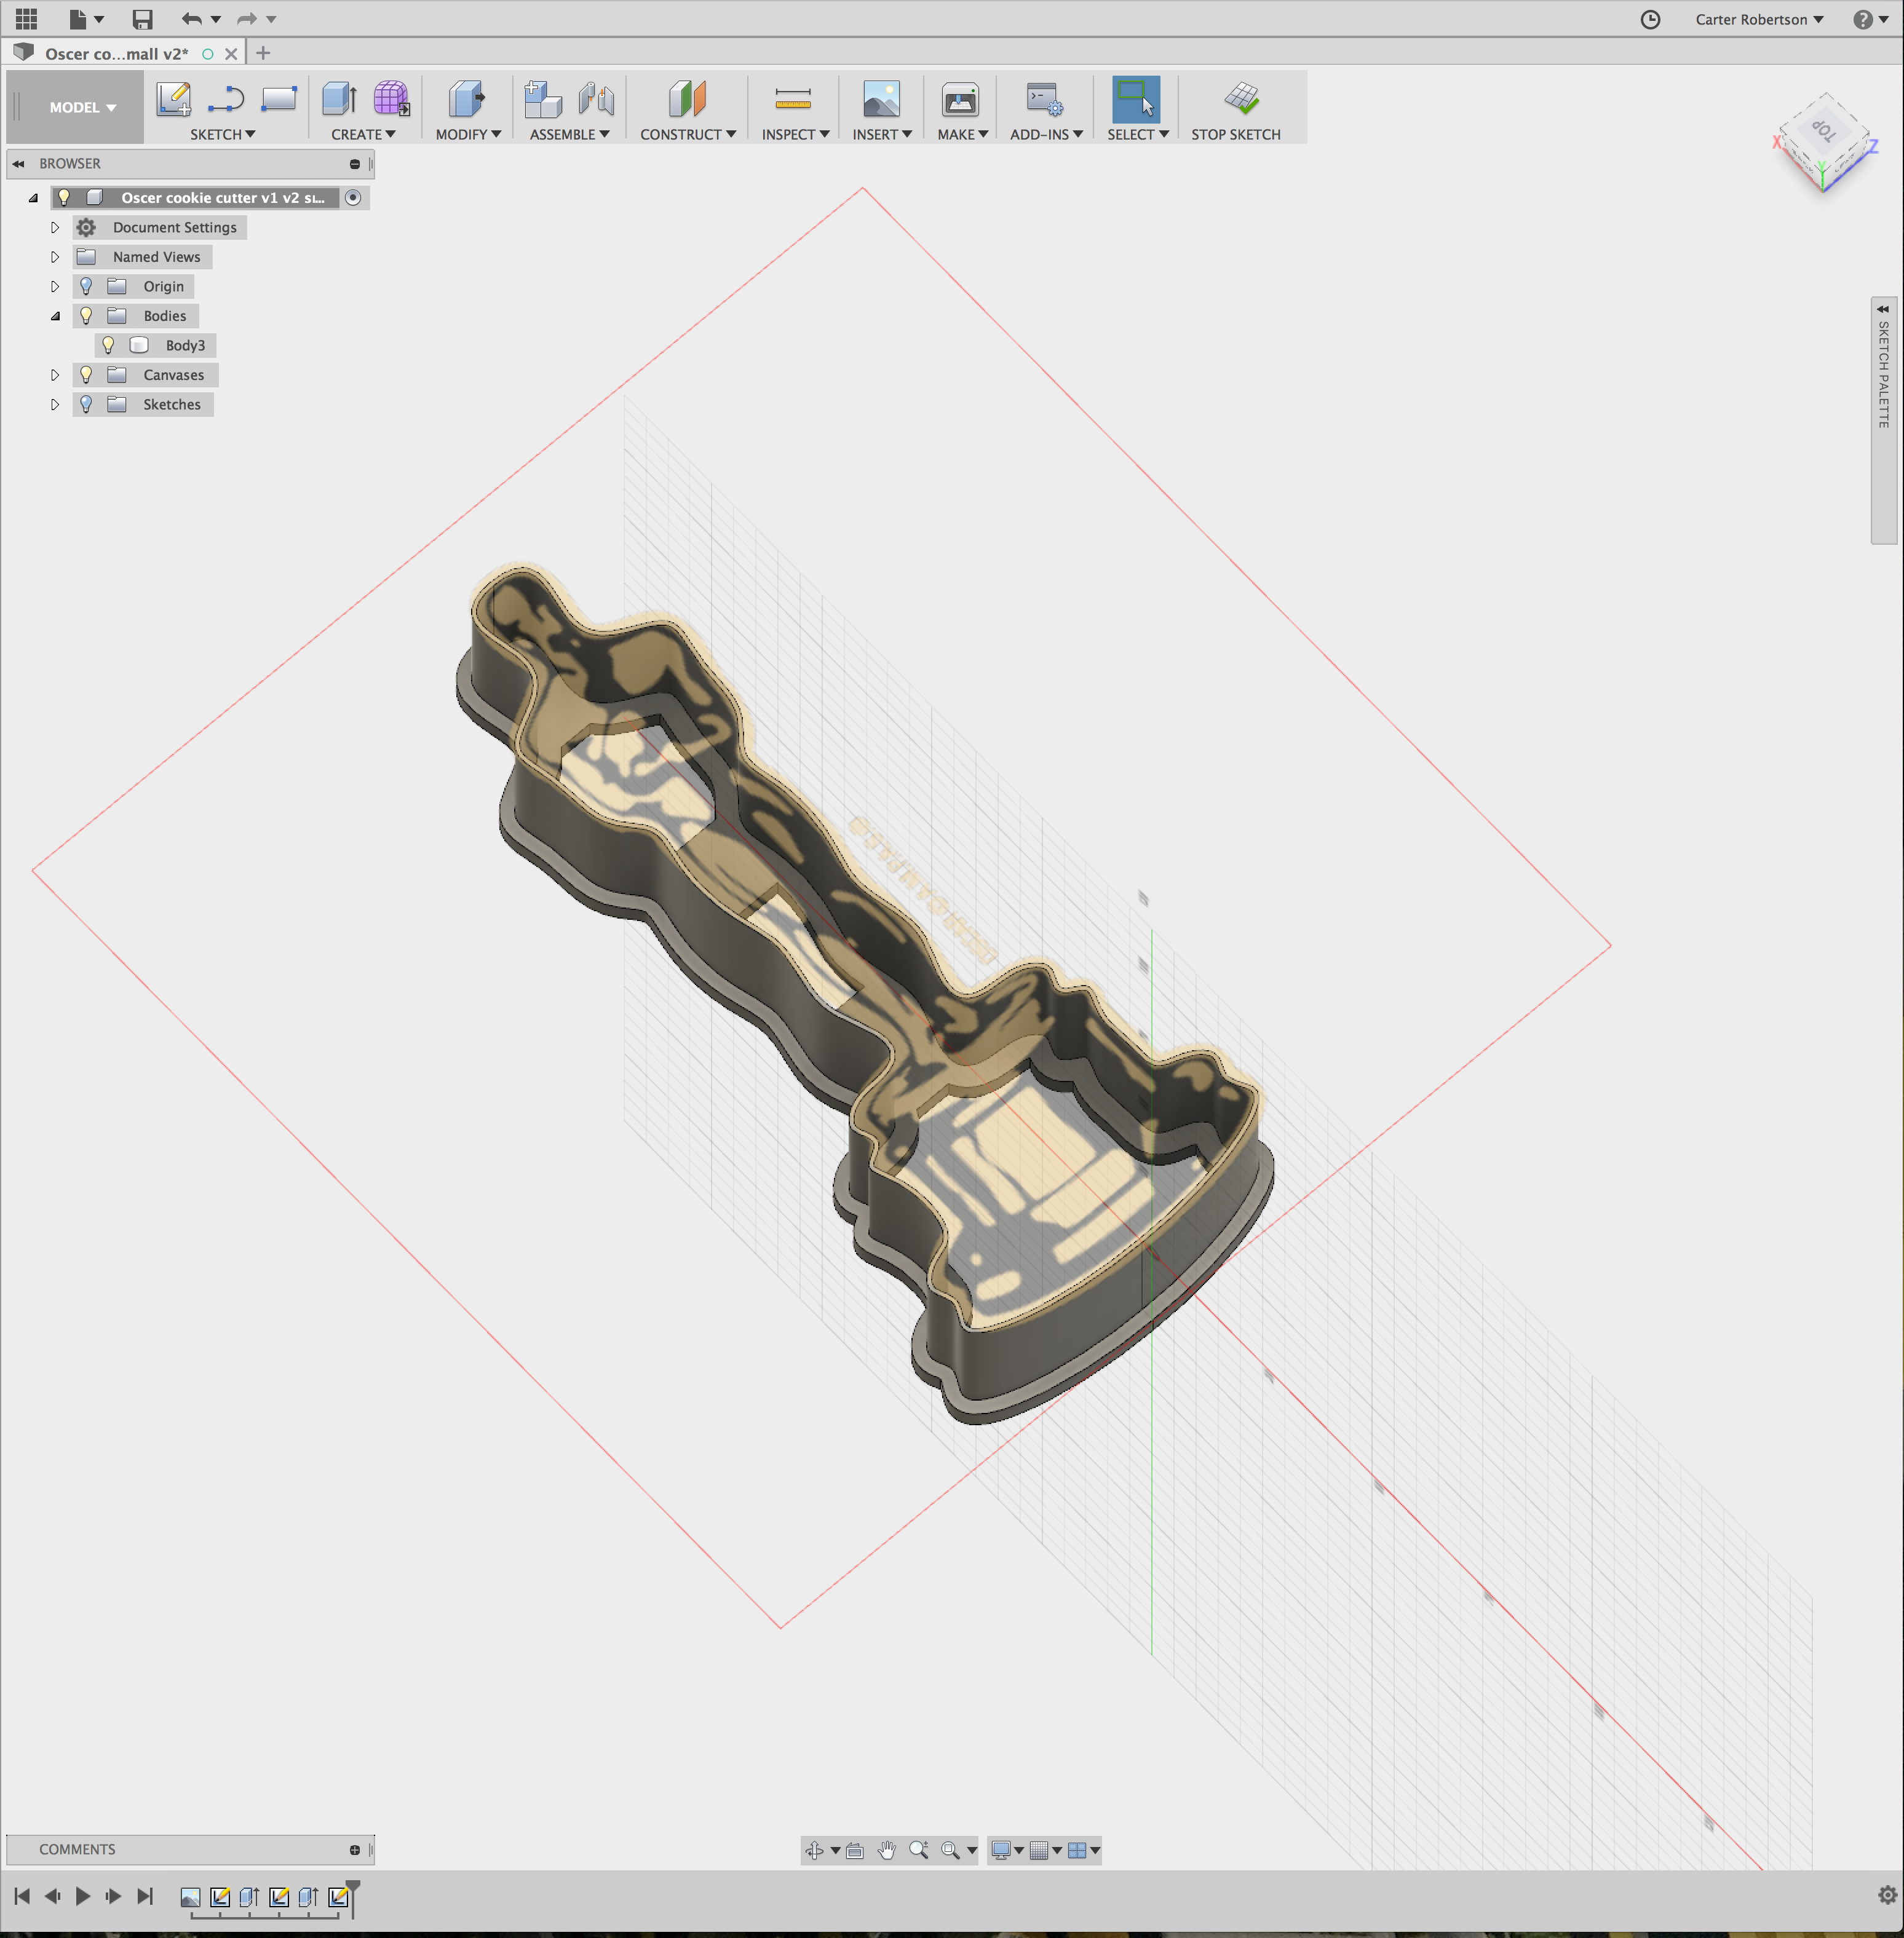Open the MODIFY menu
The image size is (1904, 1938).
(468, 134)
